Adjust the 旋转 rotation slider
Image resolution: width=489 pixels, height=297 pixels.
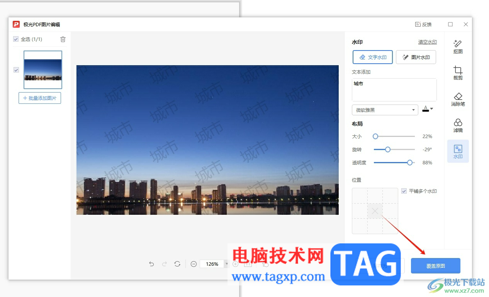[394, 149]
